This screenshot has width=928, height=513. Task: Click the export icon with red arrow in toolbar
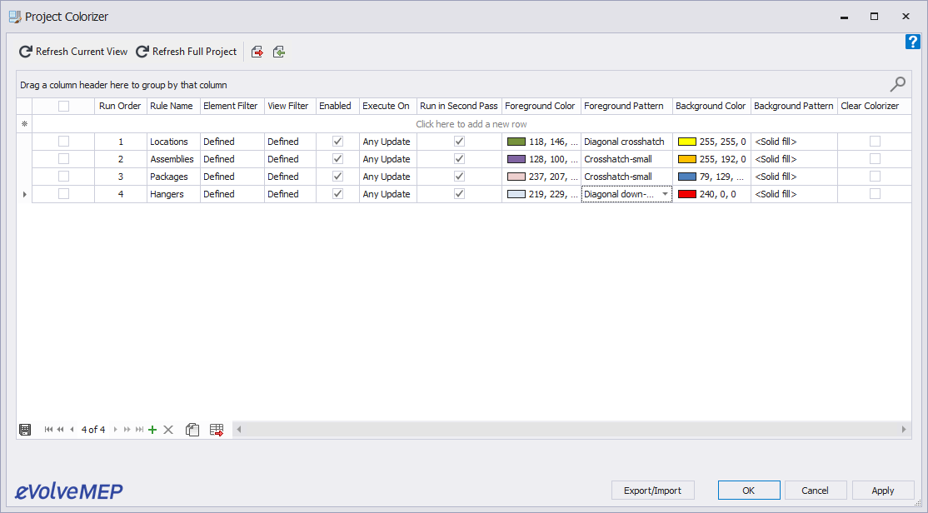coord(257,52)
